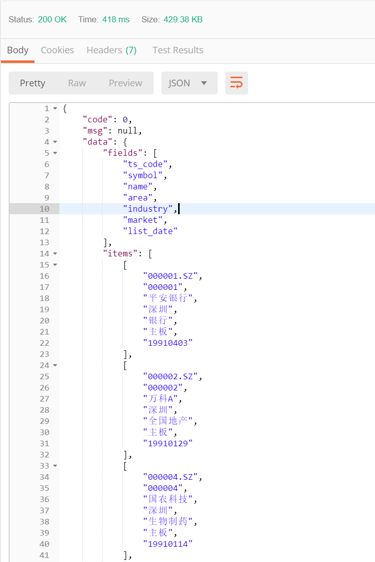Open the Headers (7) tab
The width and height of the screenshot is (375, 562).
[112, 50]
